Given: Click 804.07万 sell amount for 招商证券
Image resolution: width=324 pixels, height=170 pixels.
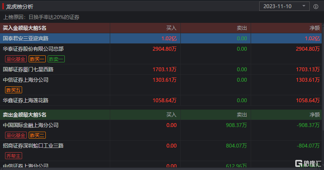Looking at the screenshot, I should coord(236,146).
